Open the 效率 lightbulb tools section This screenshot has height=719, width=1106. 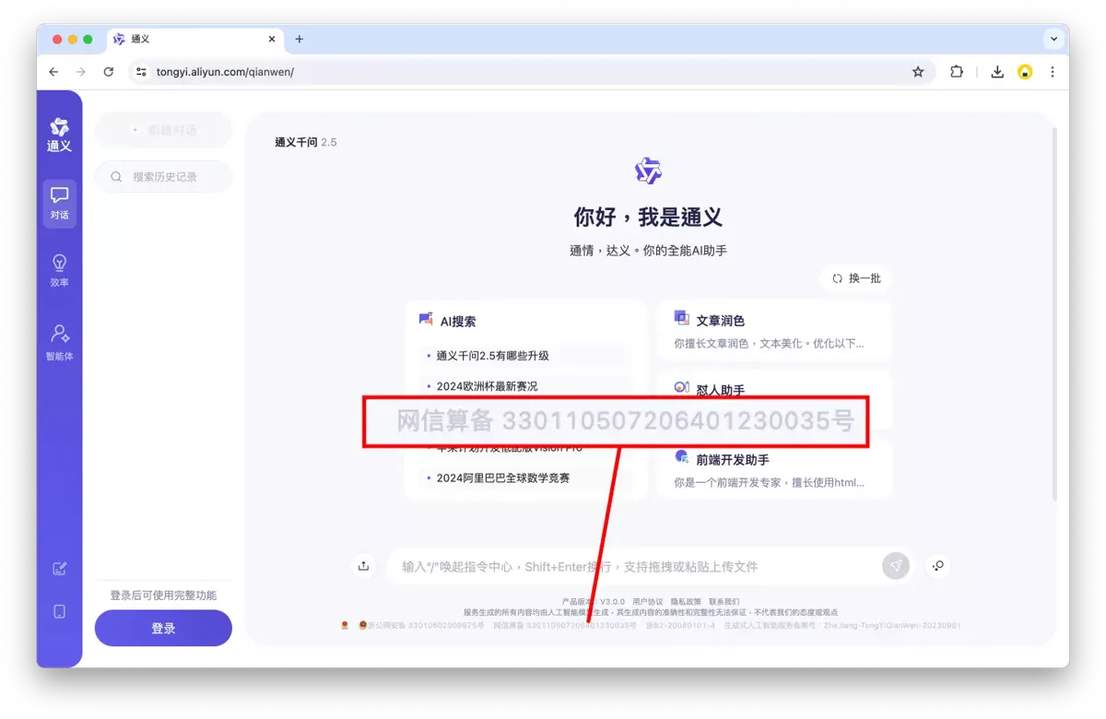pyautogui.click(x=59, y=270)
